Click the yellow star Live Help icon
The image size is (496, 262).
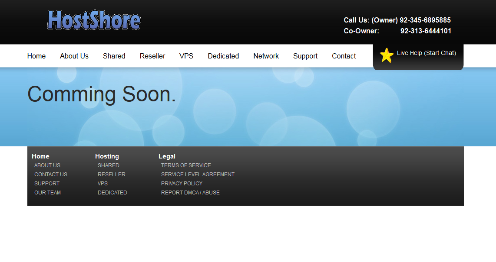tap(386, 55)
